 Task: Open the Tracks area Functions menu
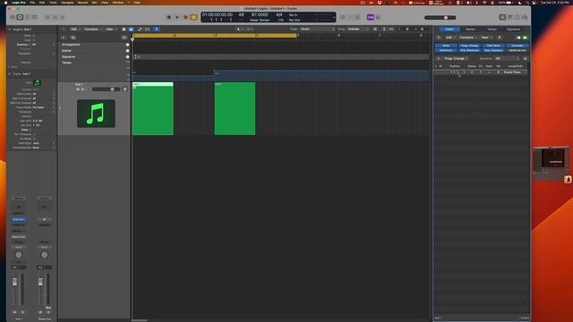click(x=92, y=30)
